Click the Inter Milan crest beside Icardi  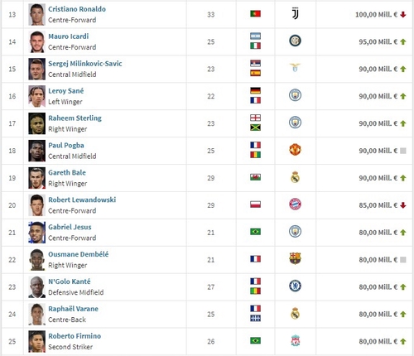click(x=295, y=41)
